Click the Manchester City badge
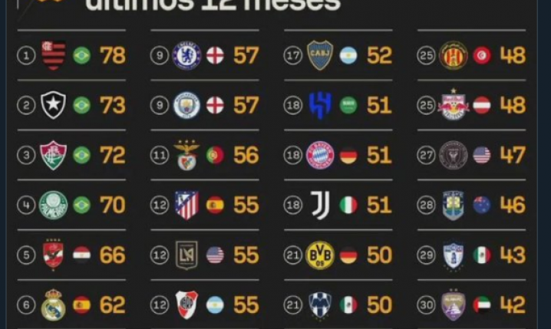551x329 pixels. click(x=186, y=105)
